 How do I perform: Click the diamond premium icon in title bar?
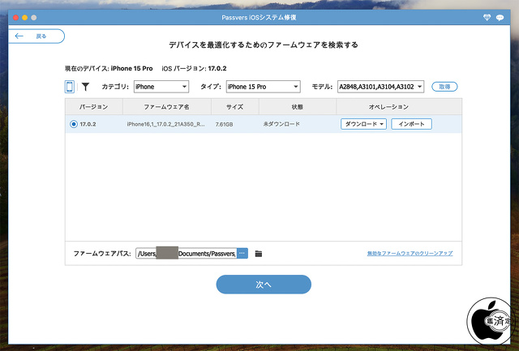[x=487, y=18]
